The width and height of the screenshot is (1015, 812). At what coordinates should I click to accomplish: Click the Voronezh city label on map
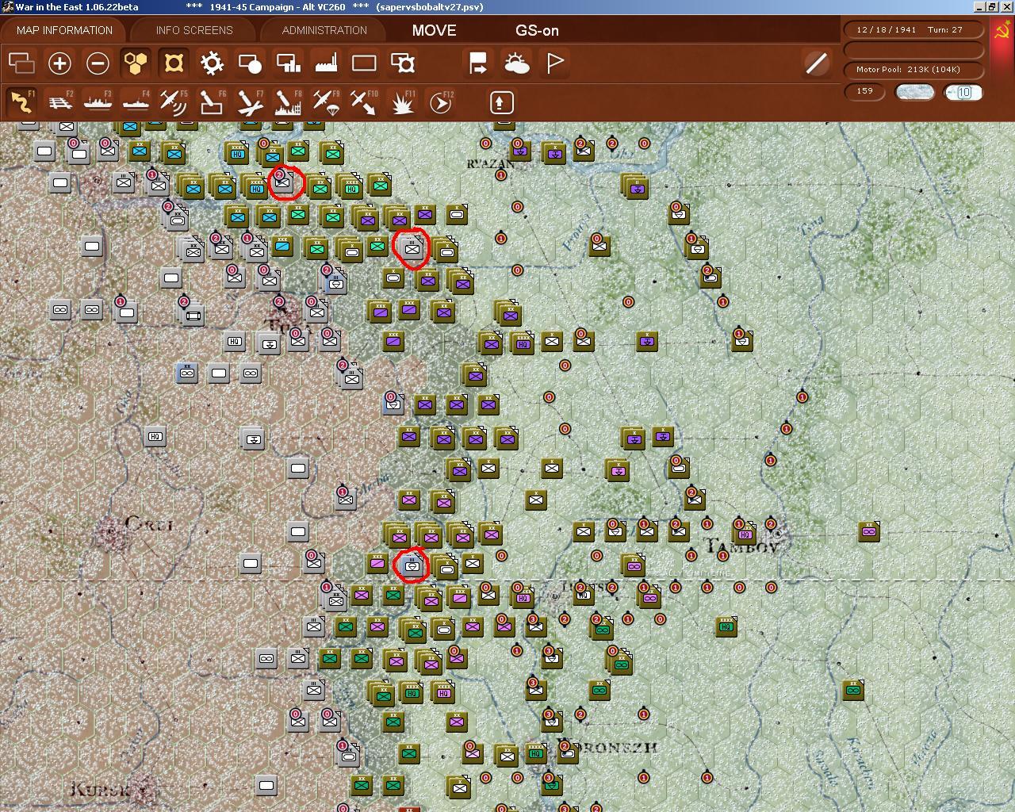click(x=608, y=747)
